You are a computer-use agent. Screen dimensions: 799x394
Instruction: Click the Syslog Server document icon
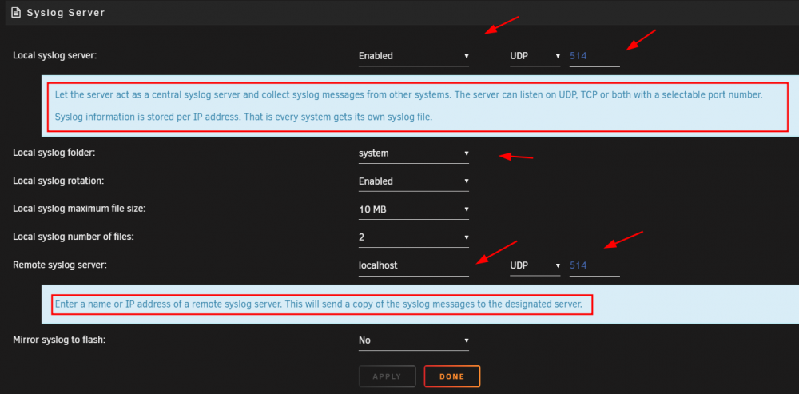point(16,13)
